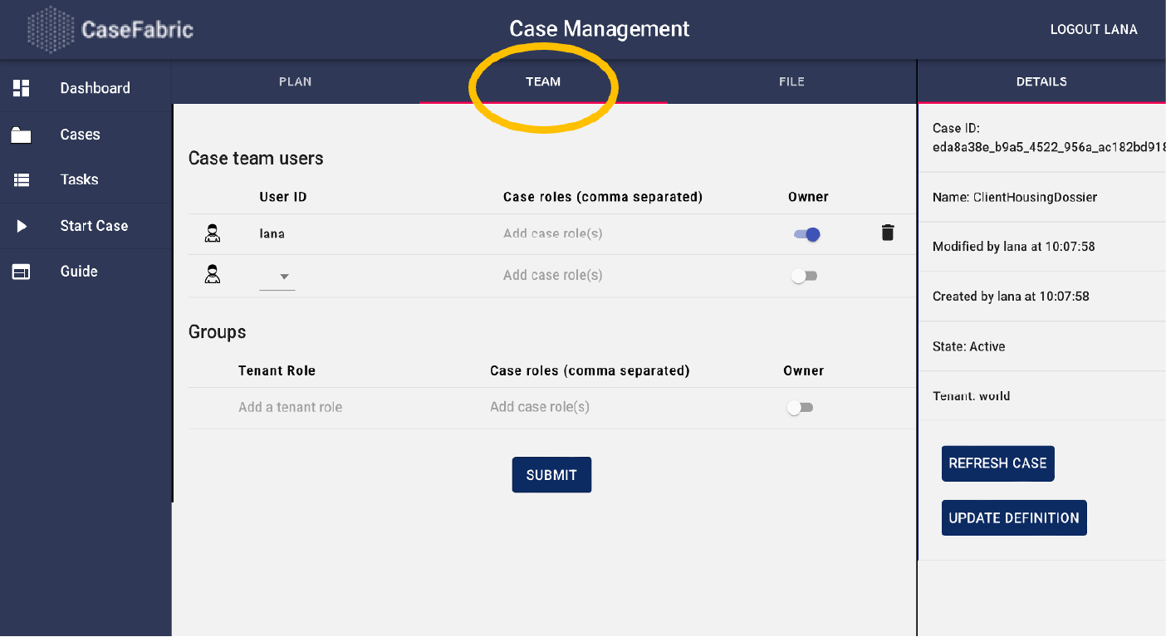This screenshot has width=1166, height=637.
Task: Click the Refresh Case button
Action: (x=997, y=463)
